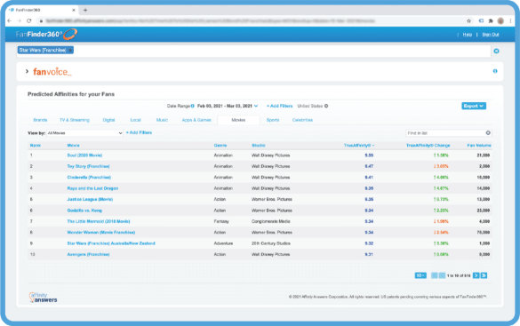This screenshot has width=520, height=326.
Task: Switch to the Brands tab
Action: pos(40,120)
